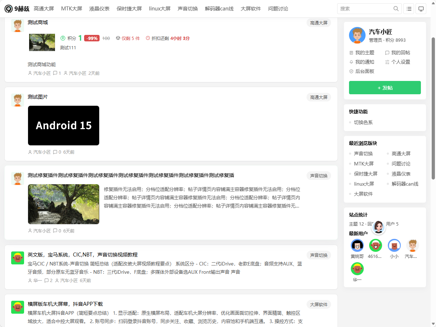This screenshot has height=327, width=436.
Task: Open 大屏软件 in 最近浏览版块
Action: click(363, 194)
